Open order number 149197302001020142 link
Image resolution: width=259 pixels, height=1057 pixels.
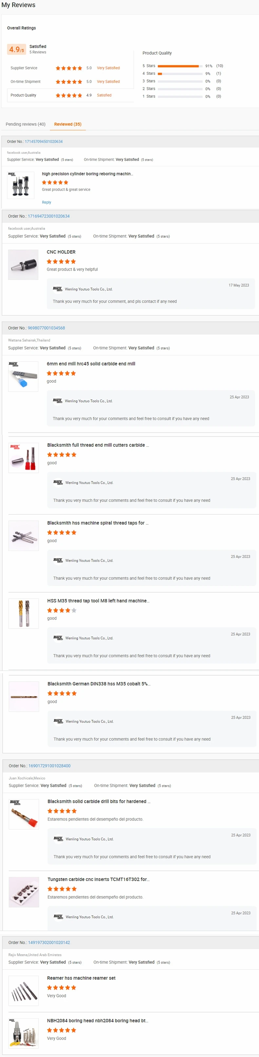(49, 943)
